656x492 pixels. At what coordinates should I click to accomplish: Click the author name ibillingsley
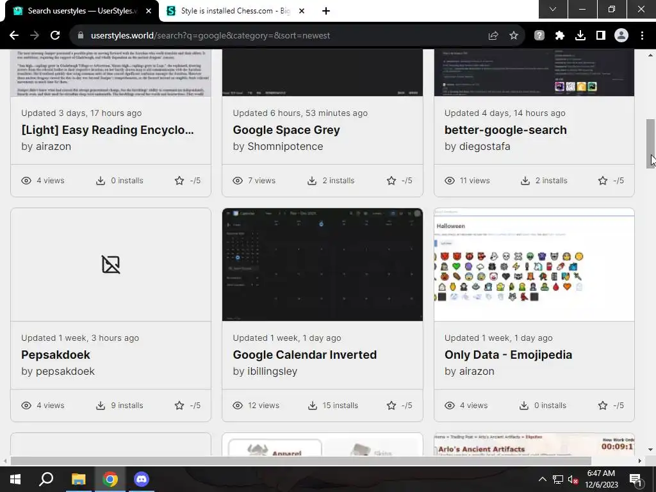(272, 372)
